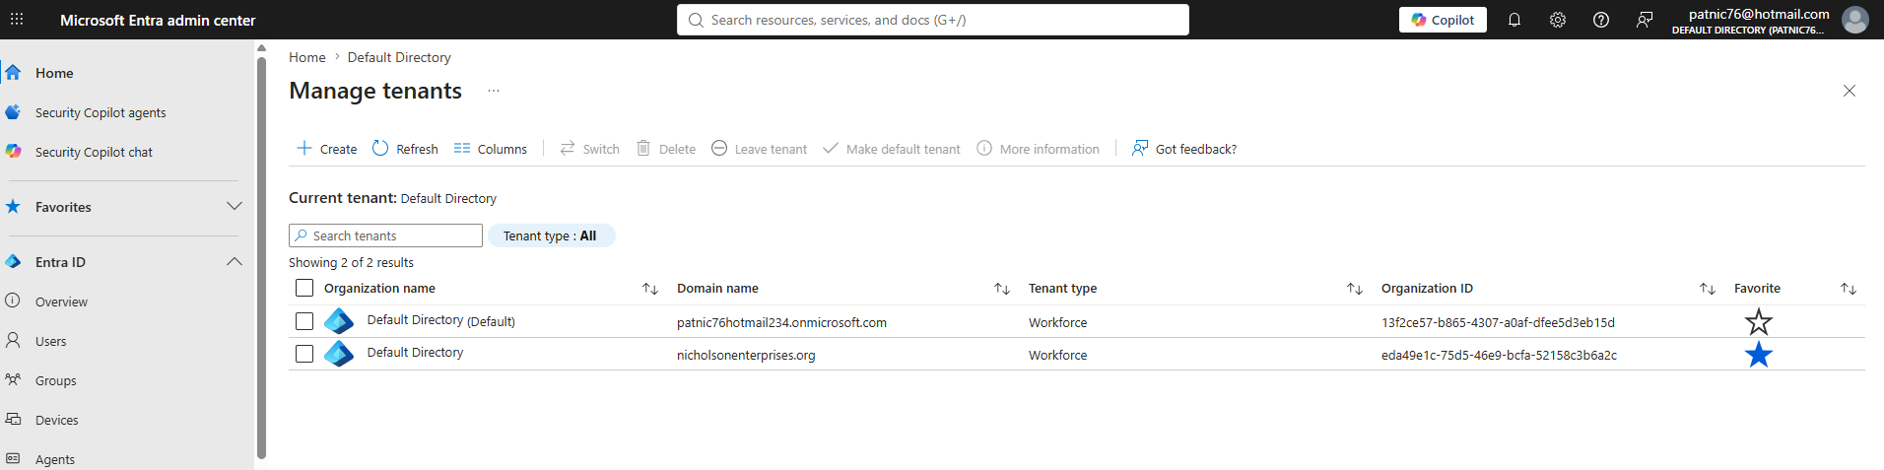Create a new tenant
The width and height of the screenshot is (1884, 470).
[x=327, y=149]
